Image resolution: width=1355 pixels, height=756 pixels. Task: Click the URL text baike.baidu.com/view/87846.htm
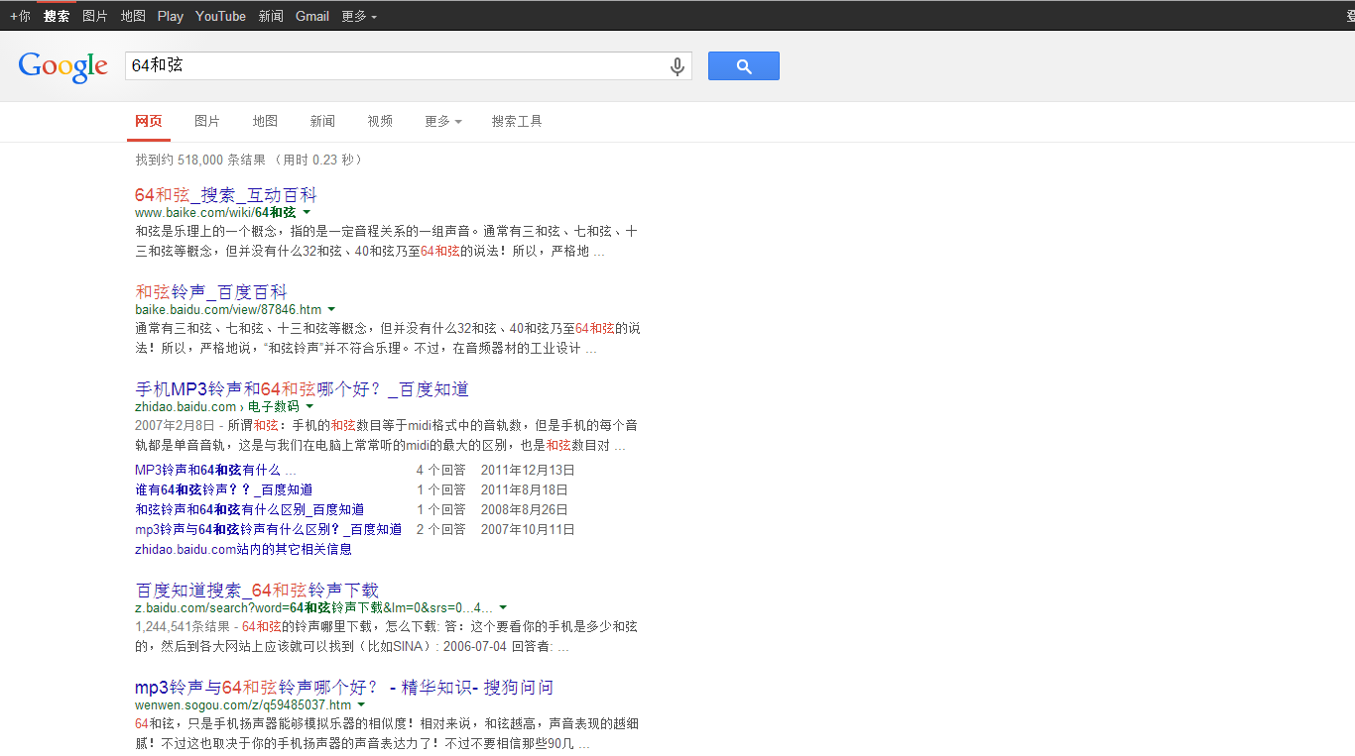[x=228, y=310]
